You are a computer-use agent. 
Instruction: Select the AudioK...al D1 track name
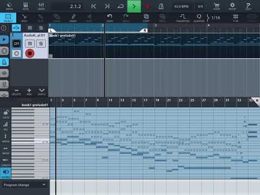pyautogui.click(x=34, y=35)
